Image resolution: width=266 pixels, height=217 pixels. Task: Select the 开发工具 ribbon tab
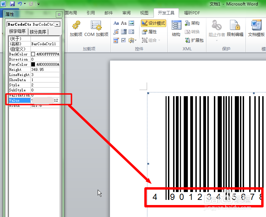(166, 13)
